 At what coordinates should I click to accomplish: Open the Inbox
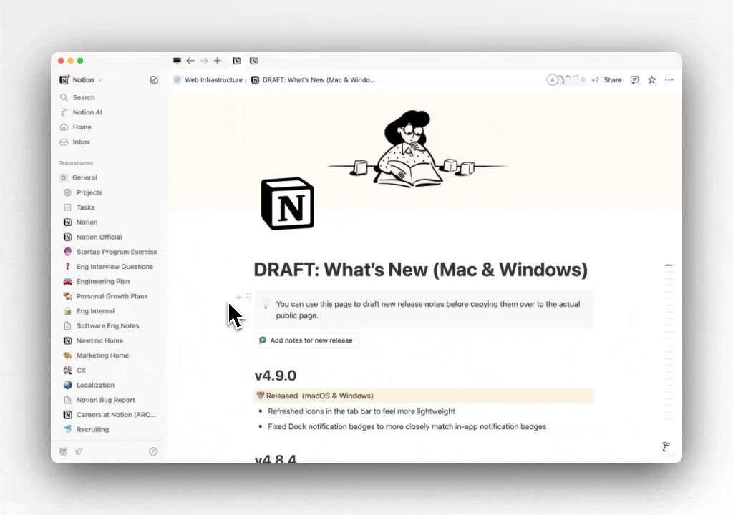82,142
